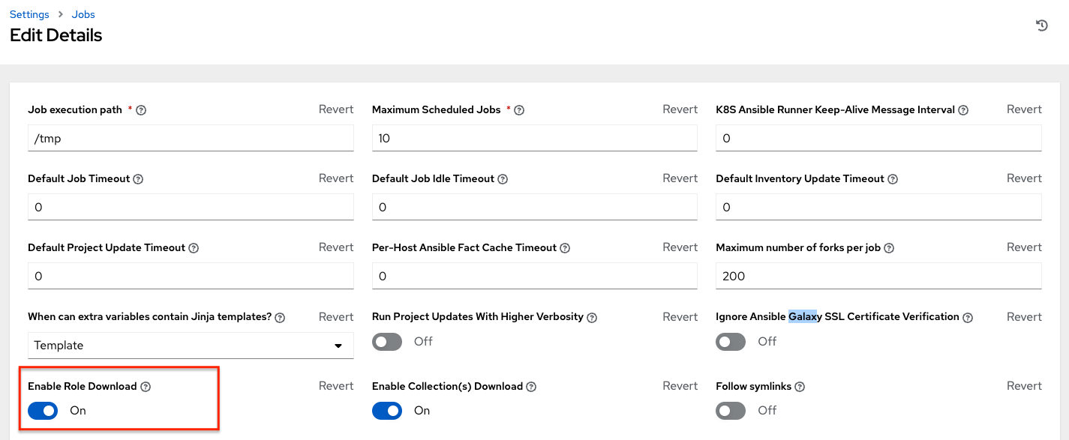Open the tooltip icon for Maximum Scheduled Jobs

click(x=518, y=109)
